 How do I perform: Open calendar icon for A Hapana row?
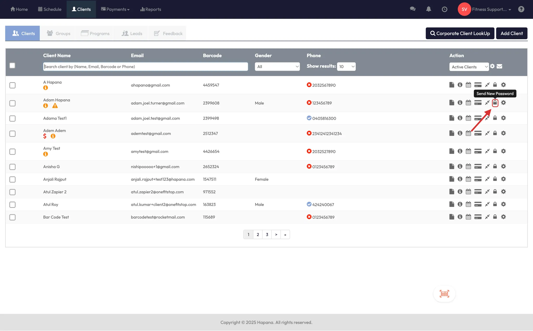pyautogui.click(x=468, y=85)
